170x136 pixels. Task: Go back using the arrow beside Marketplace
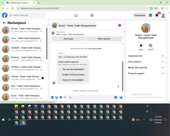coord(4,23)
